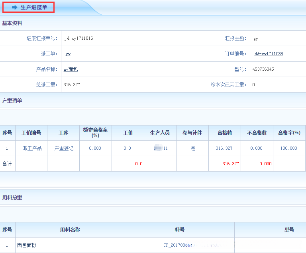Screen dimensions: 306x253
Task: Click the 合计 row label
Action: 7,164
